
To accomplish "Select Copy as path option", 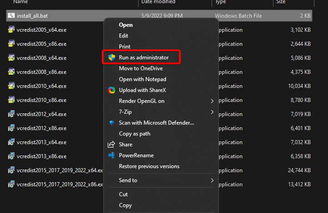I will (134, 134).
